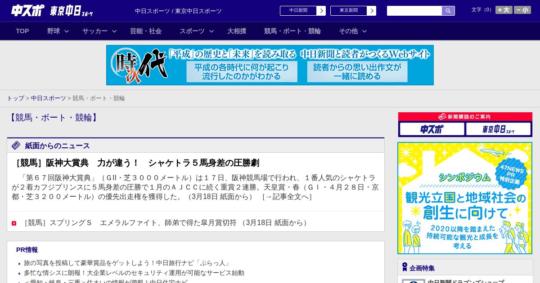Open the 中日旅行ナビ「ぶらっ人」PR link

[x=127, y=263]
